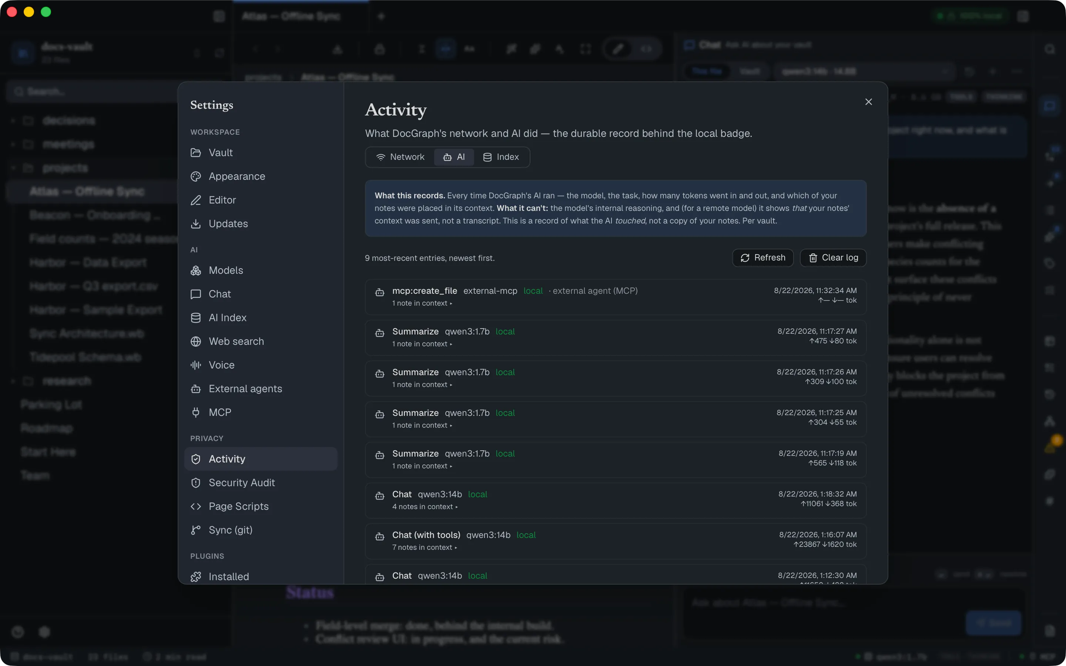Open MCP settings page
Screen dimensions: 1066x666
pyautogui.click(x=260, y=412)
